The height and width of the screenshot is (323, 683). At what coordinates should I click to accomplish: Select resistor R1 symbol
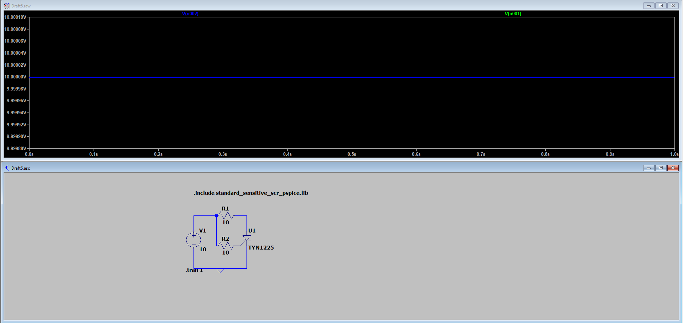coord(226,215)
